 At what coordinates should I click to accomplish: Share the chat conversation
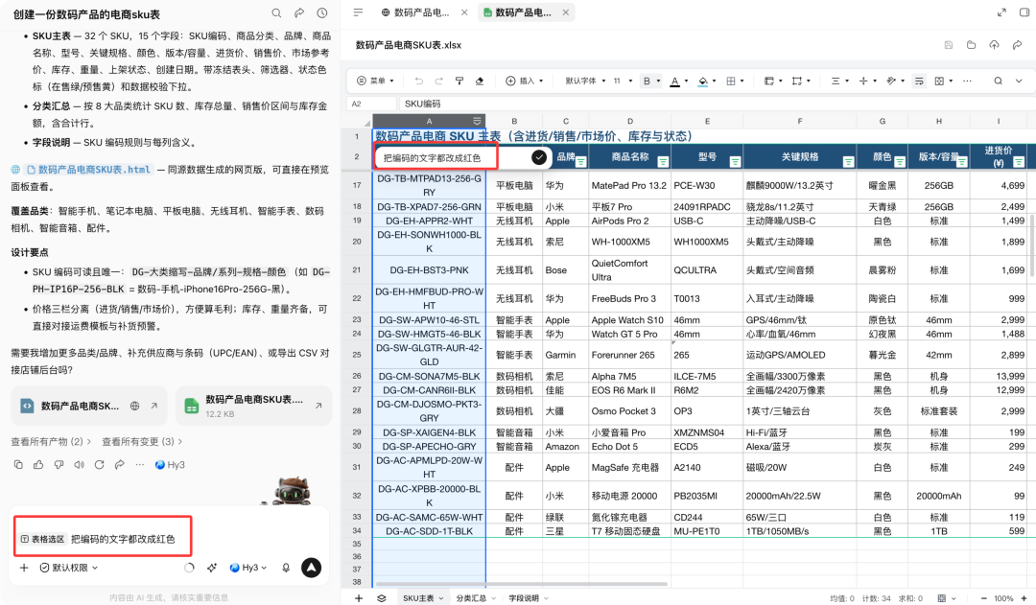(x=299, y=13)
